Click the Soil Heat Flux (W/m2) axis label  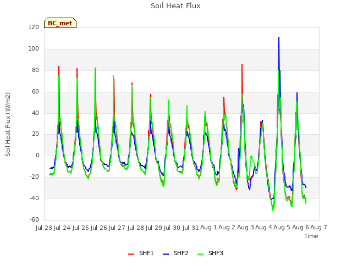[x=8, y=124]
